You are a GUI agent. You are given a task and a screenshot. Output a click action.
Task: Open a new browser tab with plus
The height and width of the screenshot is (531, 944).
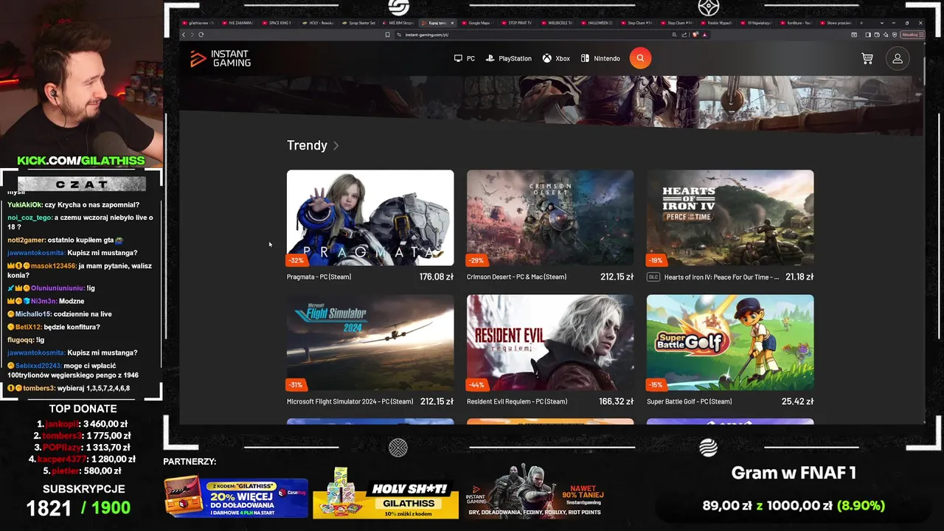tap(861, 23)
